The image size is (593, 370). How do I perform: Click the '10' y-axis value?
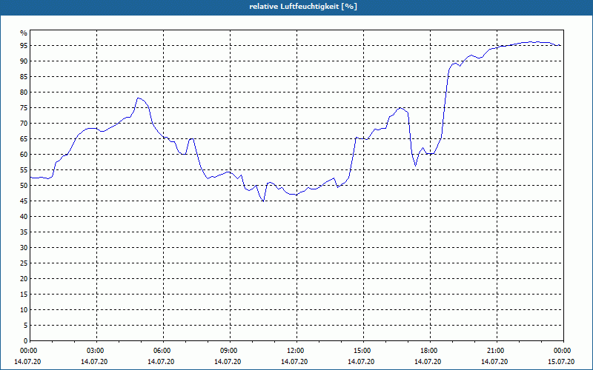tap(24, 310)
